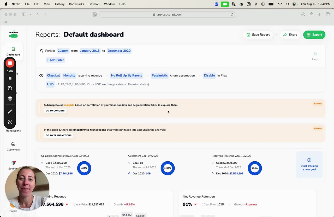The height and width of the screenshot is (217, 334).
Task: Switch the Pessimistic churn assumption setting
Action: point(160,75)
